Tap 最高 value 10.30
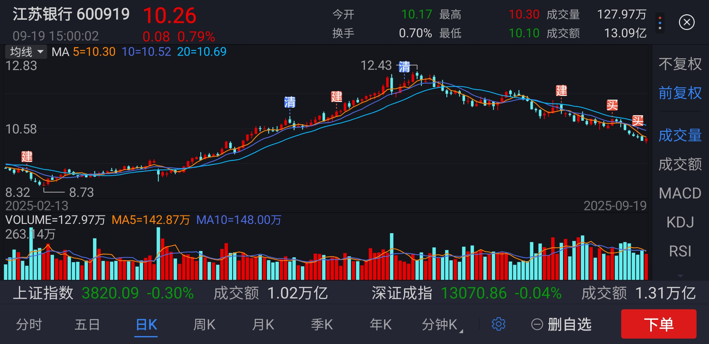 (524, 14)
